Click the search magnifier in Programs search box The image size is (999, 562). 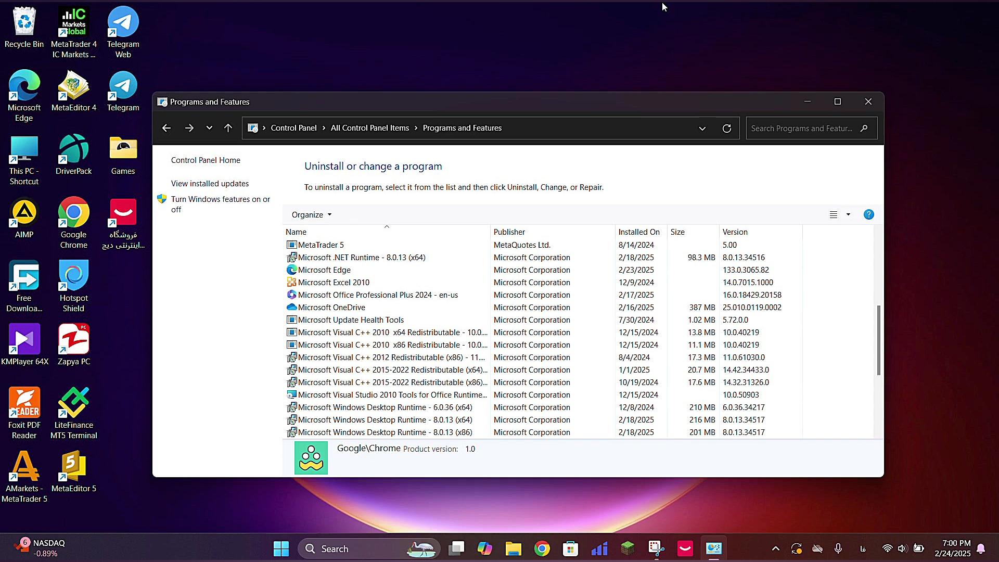point(864,128)
